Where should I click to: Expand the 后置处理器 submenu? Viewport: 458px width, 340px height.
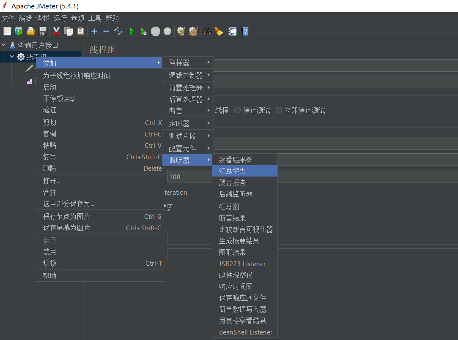pyautogui.click(x=188, y=99)
